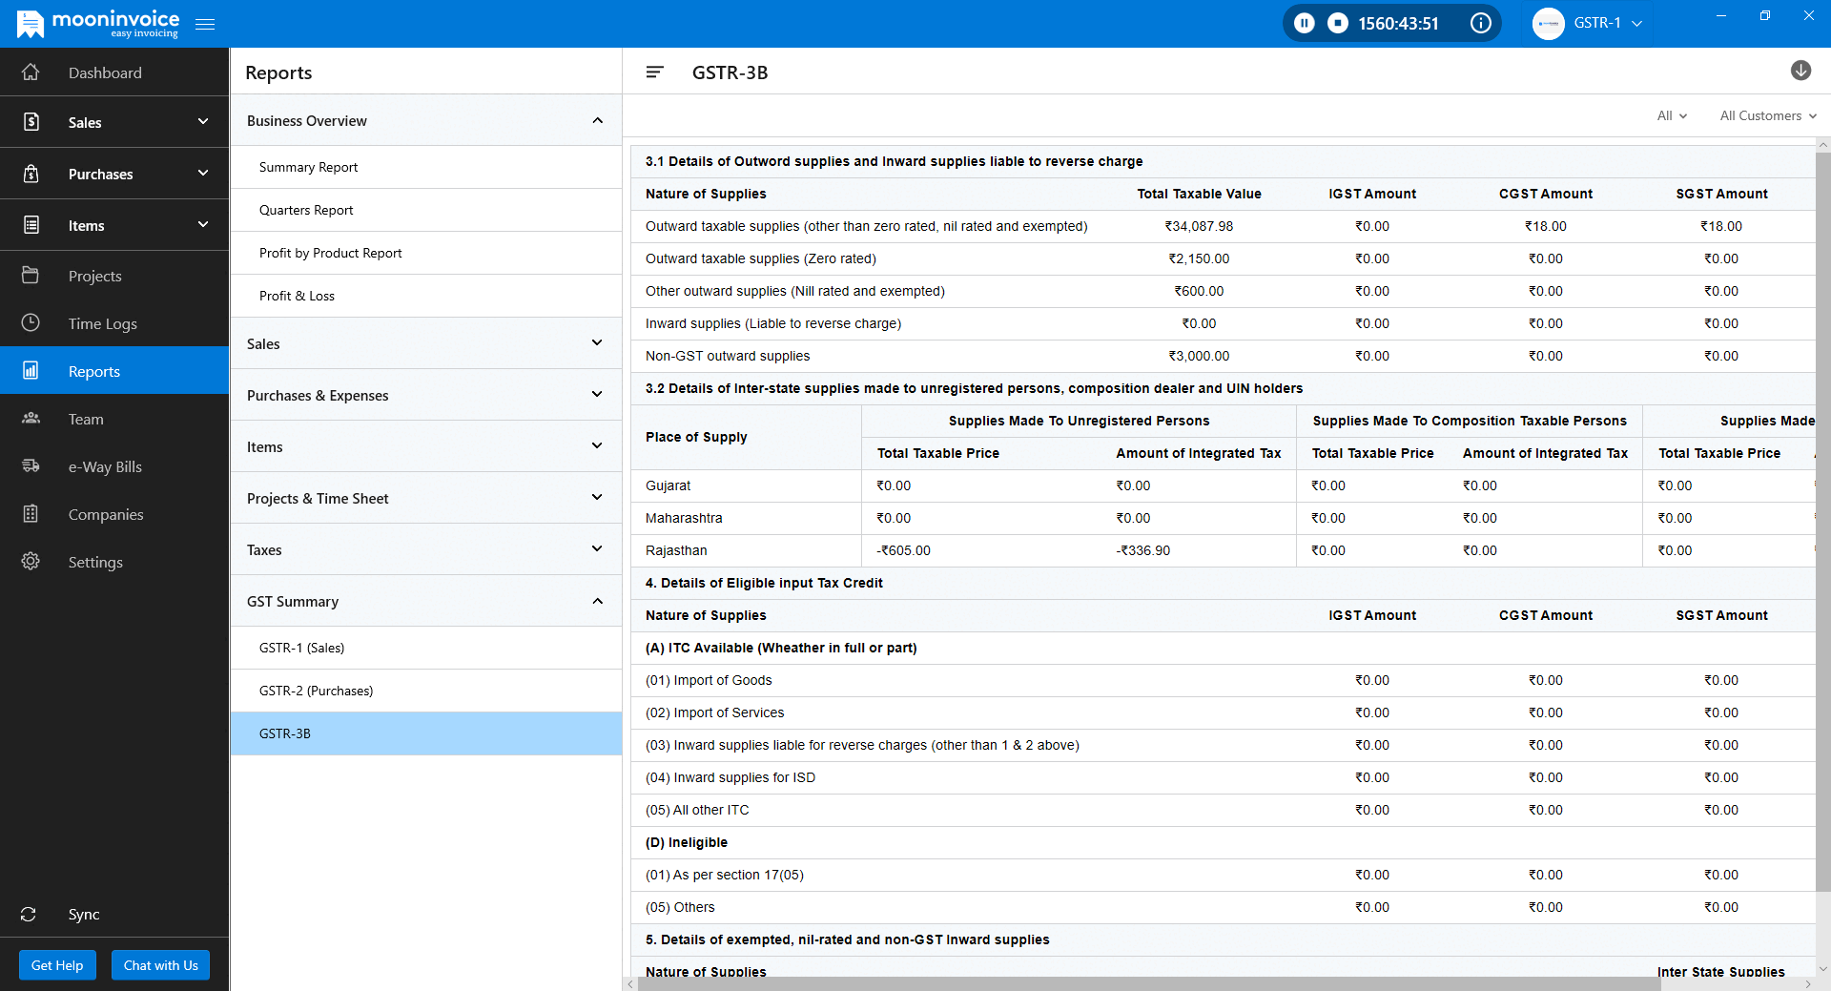
Task: Click the (05) All other ITC row
Action: pyautogui.click(x=1223, y=810)
